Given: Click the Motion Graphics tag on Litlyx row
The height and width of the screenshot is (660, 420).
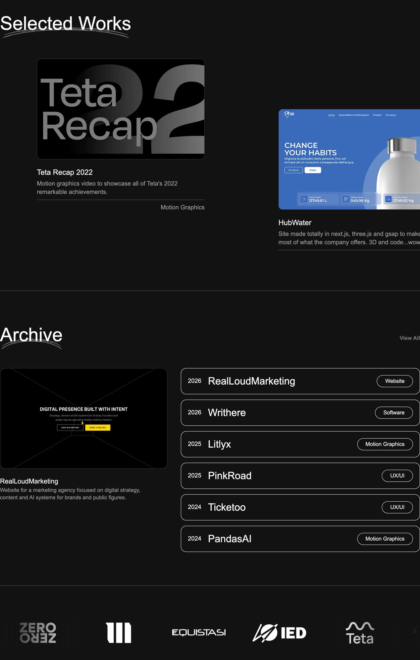Looking at the screenshot, I should 385,444.
